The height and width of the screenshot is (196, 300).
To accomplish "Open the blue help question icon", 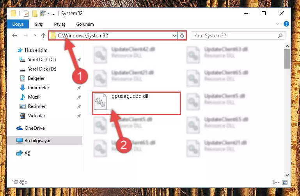I will pyautogui.click(x=286, y=24).
